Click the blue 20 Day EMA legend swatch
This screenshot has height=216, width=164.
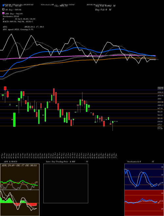(3, 6)
